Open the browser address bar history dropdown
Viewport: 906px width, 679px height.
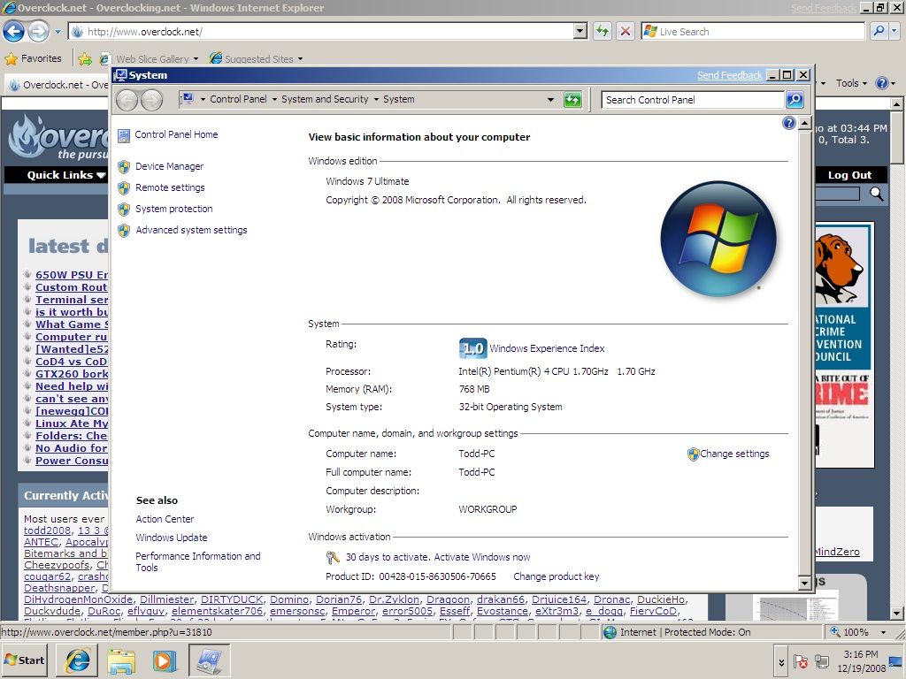(x=580, y=31)
